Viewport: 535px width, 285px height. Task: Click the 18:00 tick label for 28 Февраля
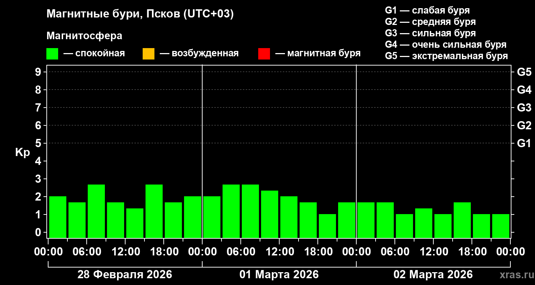point(164,252)
